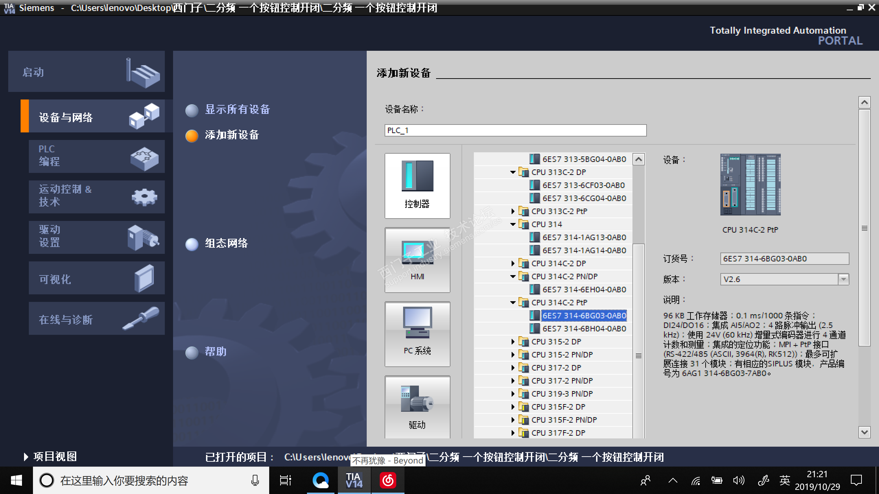Open 在线与诊断 screwdriver section
The image size is (879, 494).
(x=96, y=319)
